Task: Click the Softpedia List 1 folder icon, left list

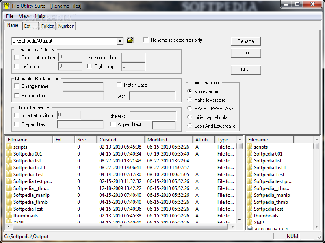Action: pyautogui.click(x=9, y=168)
